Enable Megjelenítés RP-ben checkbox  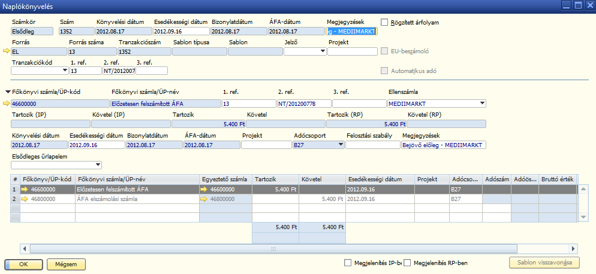408,263
